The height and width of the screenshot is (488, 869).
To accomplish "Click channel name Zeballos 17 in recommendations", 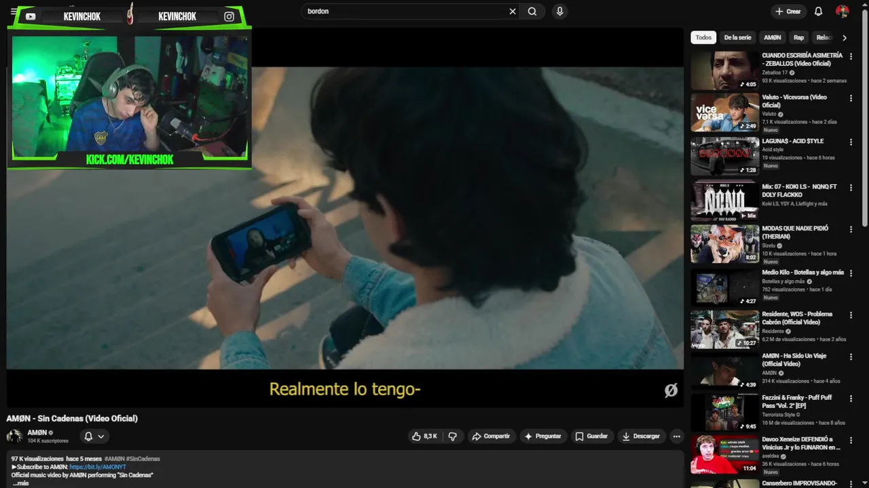I will (x=775, y=73).
